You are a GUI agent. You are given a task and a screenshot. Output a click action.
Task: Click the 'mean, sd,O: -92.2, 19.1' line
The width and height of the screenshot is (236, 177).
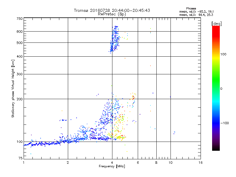tap(196, 12)
